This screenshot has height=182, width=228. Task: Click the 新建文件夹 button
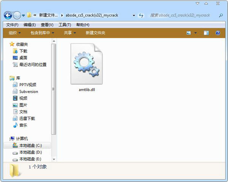pyautogui.click(x=95, y=33)
